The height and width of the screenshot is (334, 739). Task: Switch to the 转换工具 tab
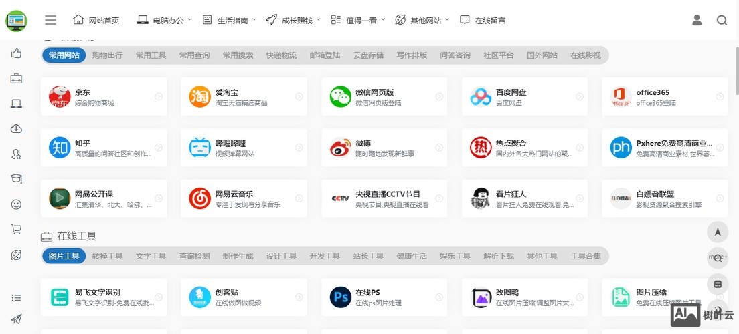108,256
